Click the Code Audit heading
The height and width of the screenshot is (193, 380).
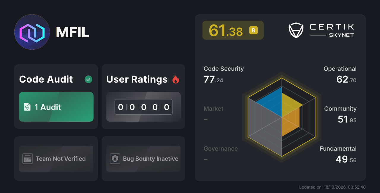46,79
